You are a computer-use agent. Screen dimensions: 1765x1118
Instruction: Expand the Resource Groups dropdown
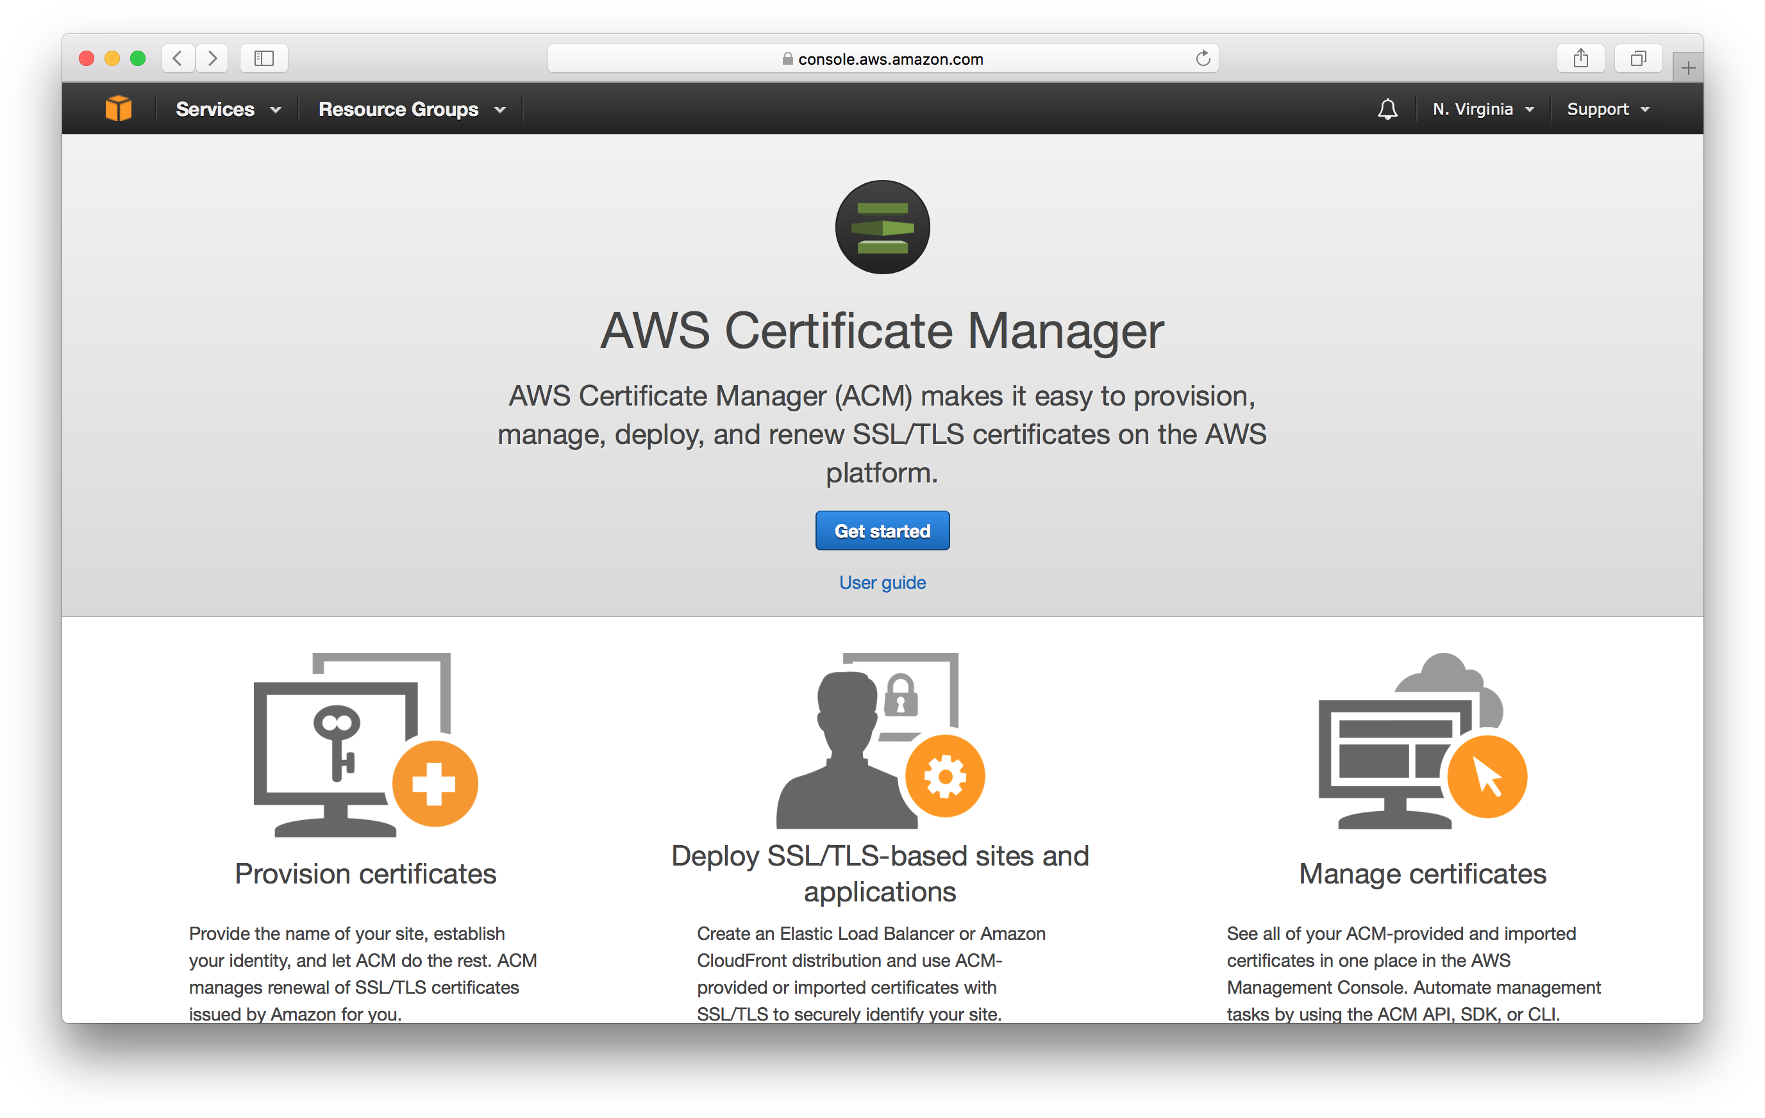(412, 109)
